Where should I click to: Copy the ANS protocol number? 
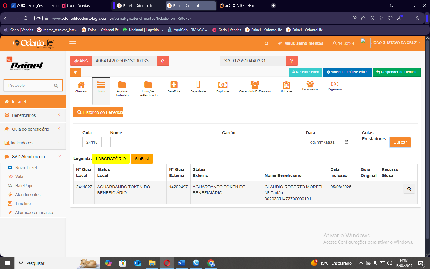(x=163, y=61)
